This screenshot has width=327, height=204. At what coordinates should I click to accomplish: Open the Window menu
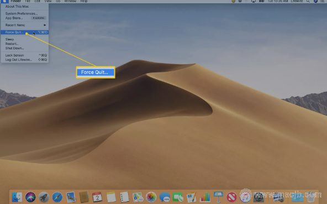pos(70,1)
